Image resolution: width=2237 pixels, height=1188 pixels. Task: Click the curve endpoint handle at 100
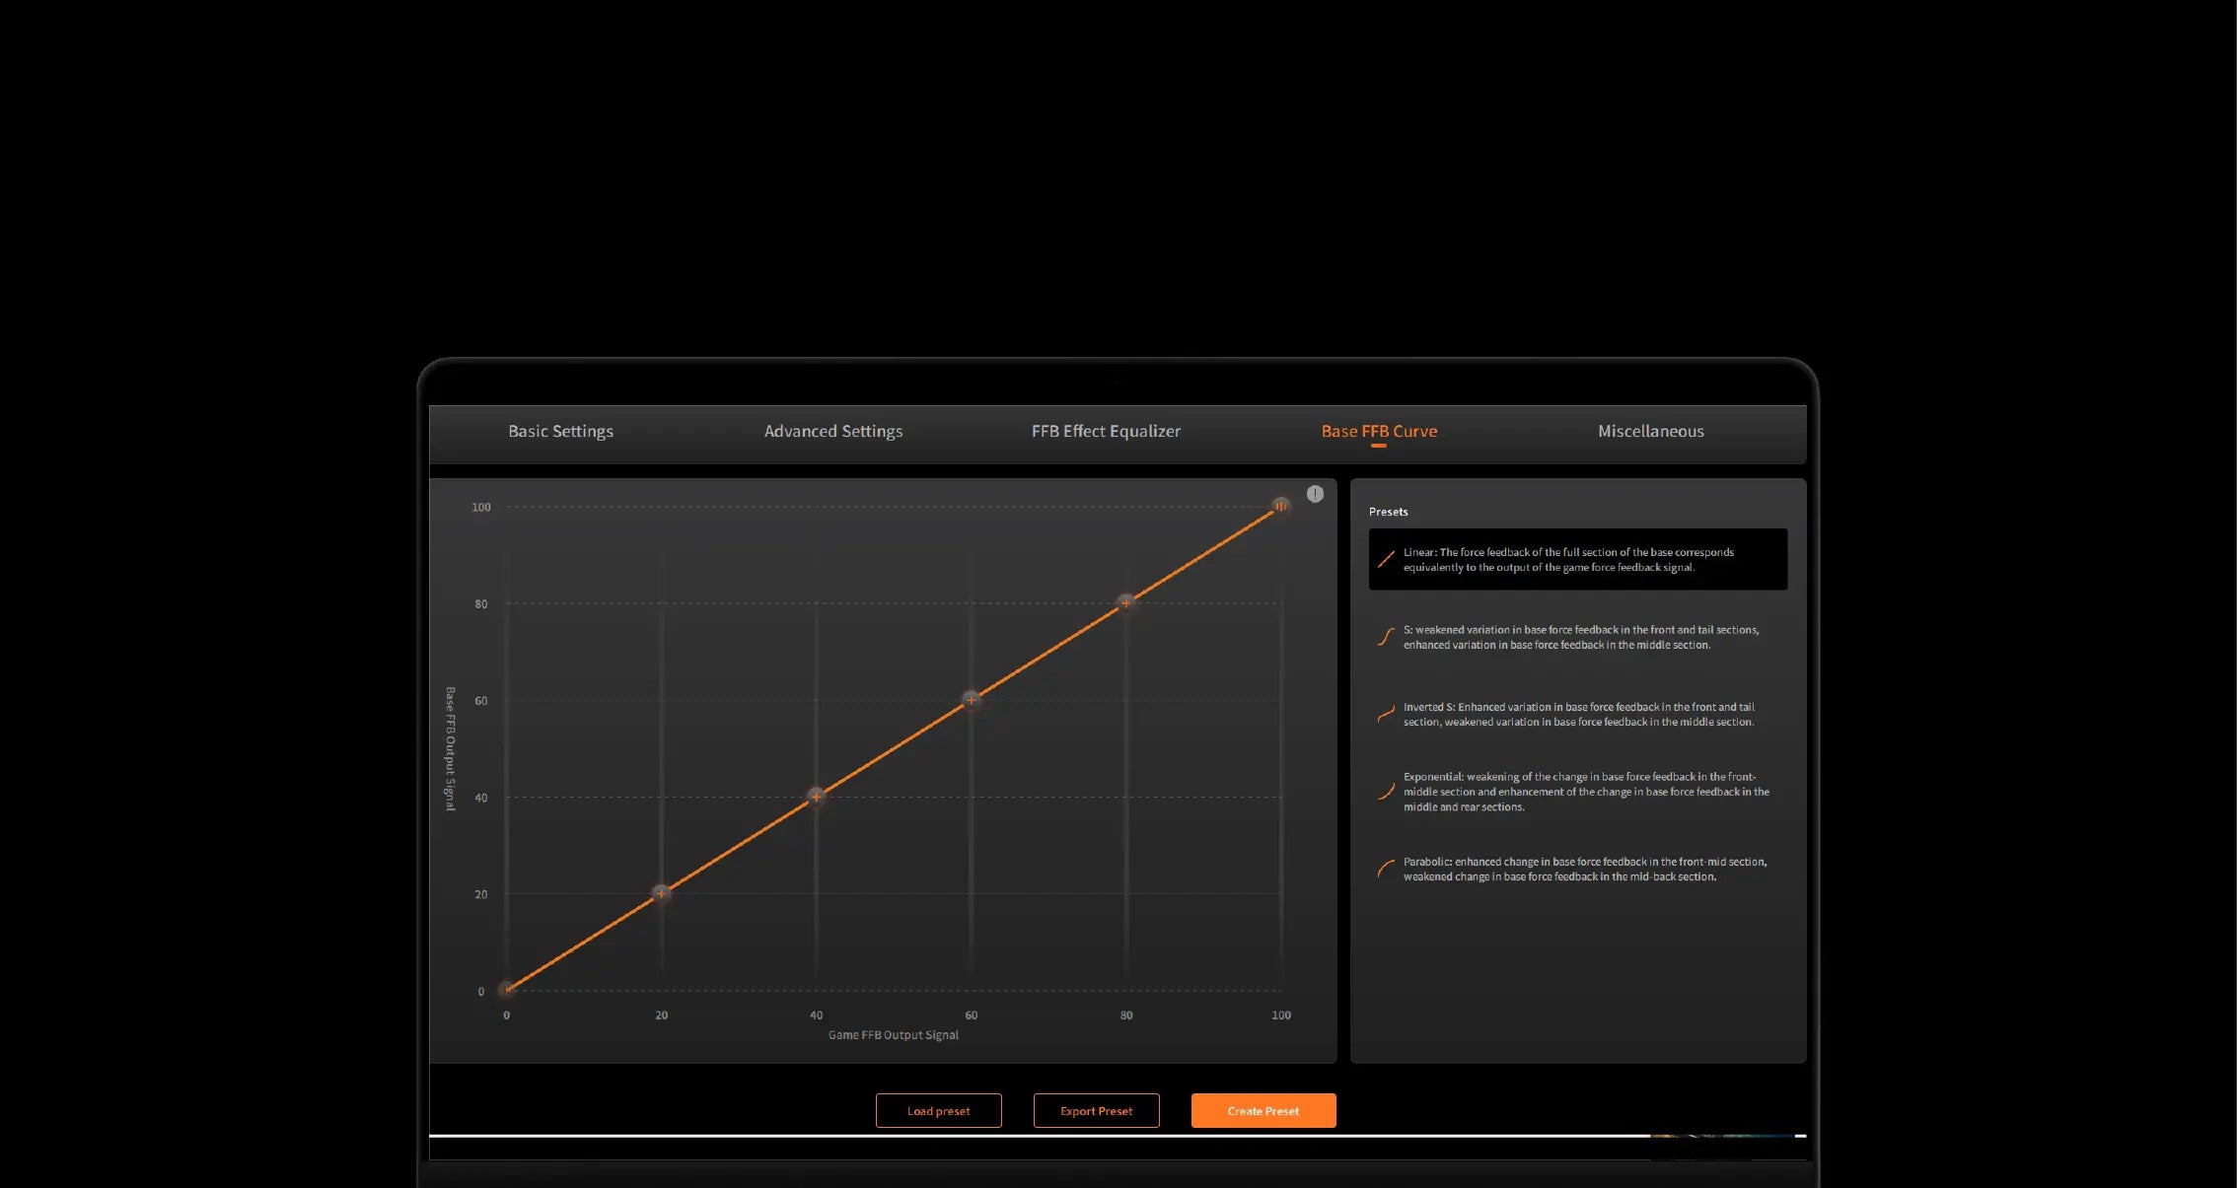(x=1280, y=506)
